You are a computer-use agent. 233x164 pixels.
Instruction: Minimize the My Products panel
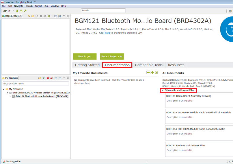coord(64,78)
